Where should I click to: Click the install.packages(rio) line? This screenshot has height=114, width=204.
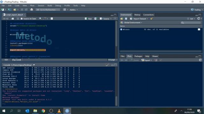21,43
